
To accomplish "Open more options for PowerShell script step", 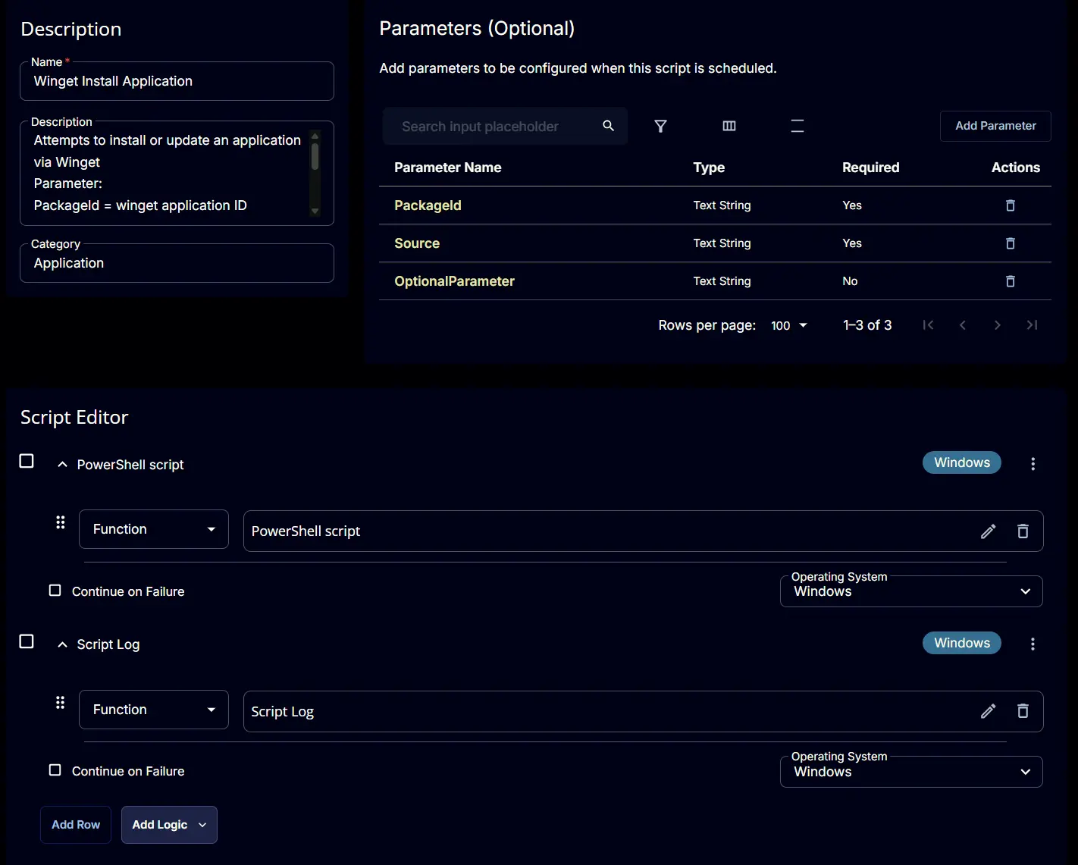I will point(1033,464).
